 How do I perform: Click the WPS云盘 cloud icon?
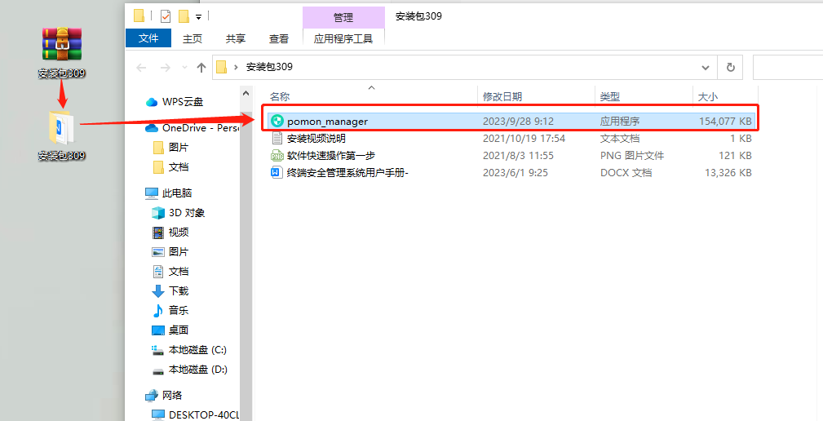point(152,102)
